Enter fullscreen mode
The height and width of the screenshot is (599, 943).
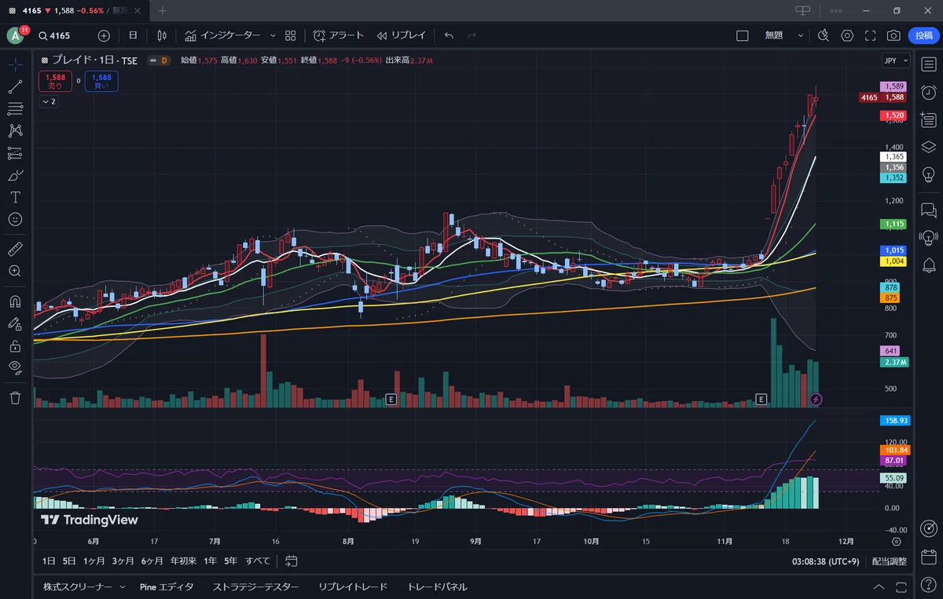(x=871, y=35)
